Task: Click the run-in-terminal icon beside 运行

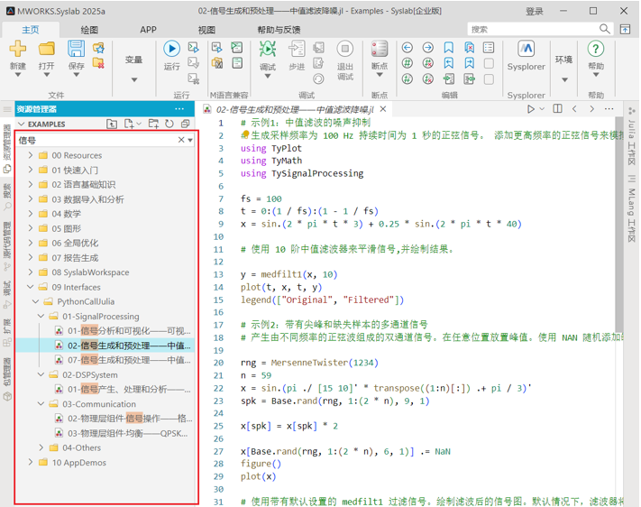Action: (x=193, y=48)
